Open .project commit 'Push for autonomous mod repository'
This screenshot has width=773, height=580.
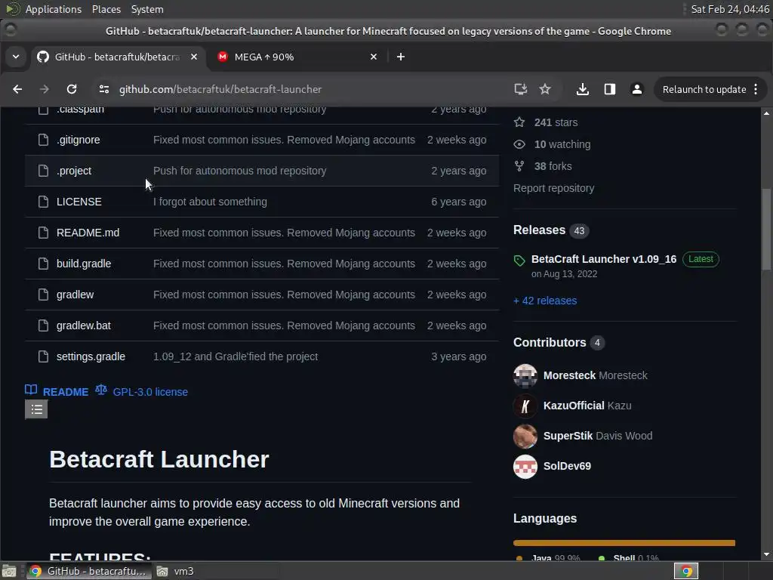click(x=239, y=171)
